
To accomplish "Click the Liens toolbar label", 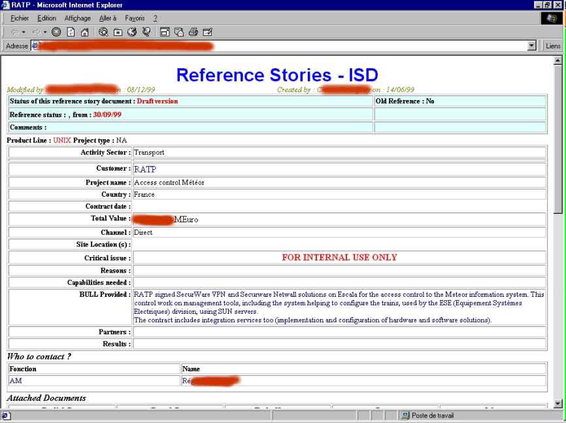I will (553, 46).
